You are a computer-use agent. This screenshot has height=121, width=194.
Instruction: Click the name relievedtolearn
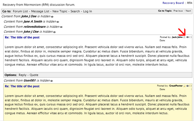coord(35,27)
